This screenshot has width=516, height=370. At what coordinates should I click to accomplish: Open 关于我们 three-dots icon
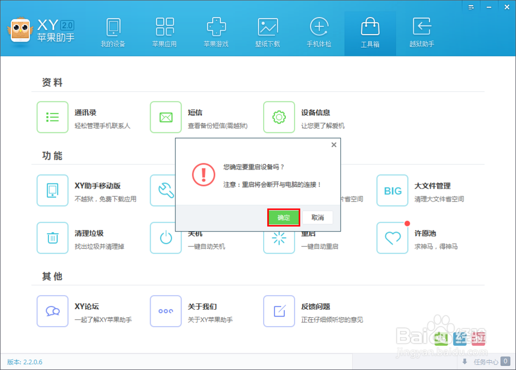[x=166, y=311]
